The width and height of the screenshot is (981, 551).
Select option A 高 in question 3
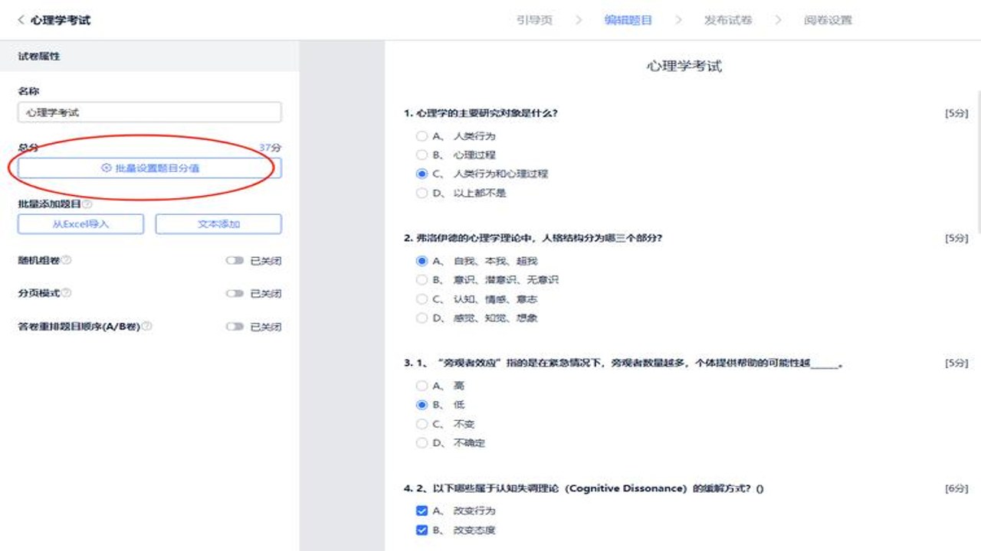click(422, 386)
